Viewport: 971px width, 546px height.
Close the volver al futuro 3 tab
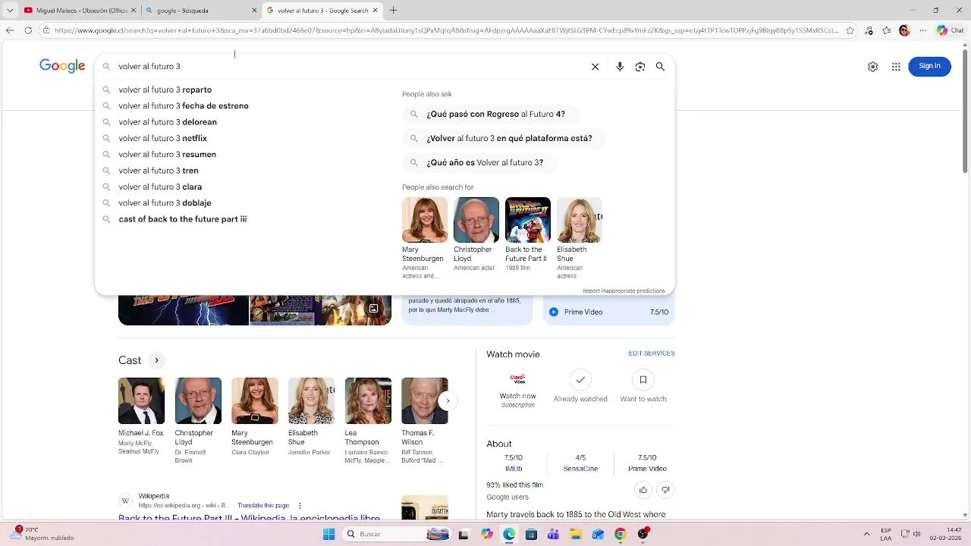(x=375, y=11)
